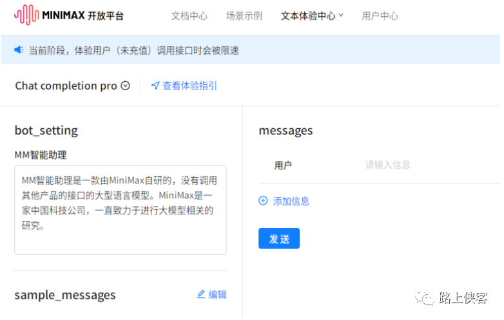Go to 用户中心 in the top navigation
Image resolution: width=504 pixels, height=320 pixels.
pos(380,15)
